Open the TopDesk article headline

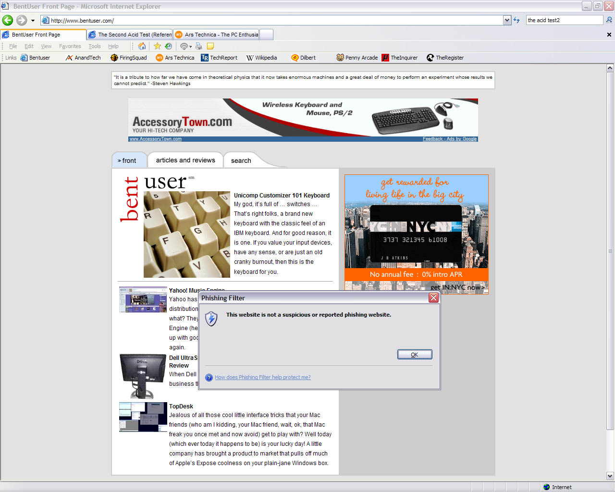[181, 406]
